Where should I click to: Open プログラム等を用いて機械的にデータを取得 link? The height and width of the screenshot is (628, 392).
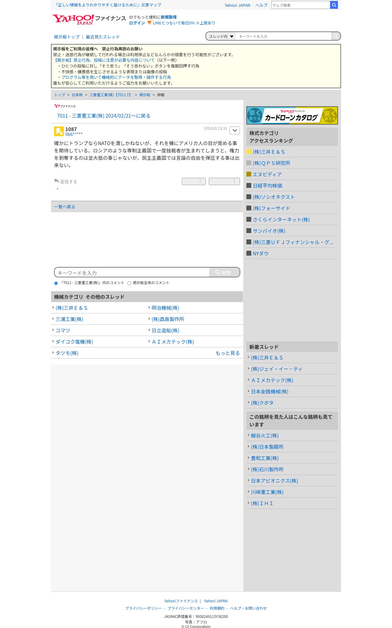pyautogui.click(x=116, y=77)
